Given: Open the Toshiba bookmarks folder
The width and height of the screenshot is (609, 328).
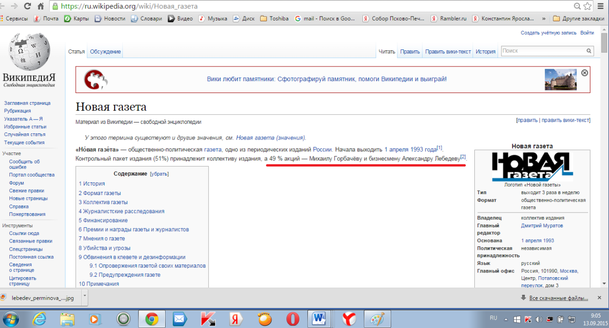Looking at the screenshot, I should [274, 19].
